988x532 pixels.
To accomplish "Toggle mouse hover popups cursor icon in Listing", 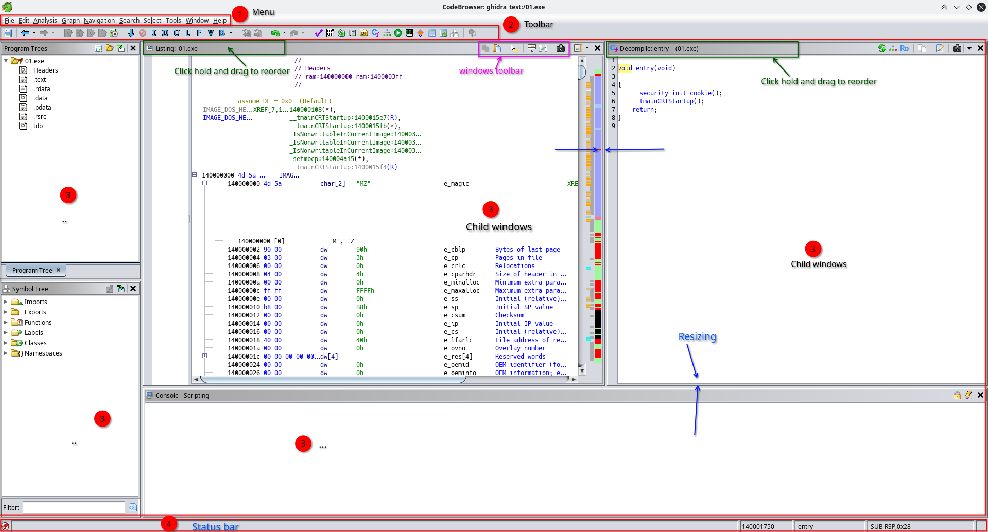I will pyautogui.click(x=513, y=48).
